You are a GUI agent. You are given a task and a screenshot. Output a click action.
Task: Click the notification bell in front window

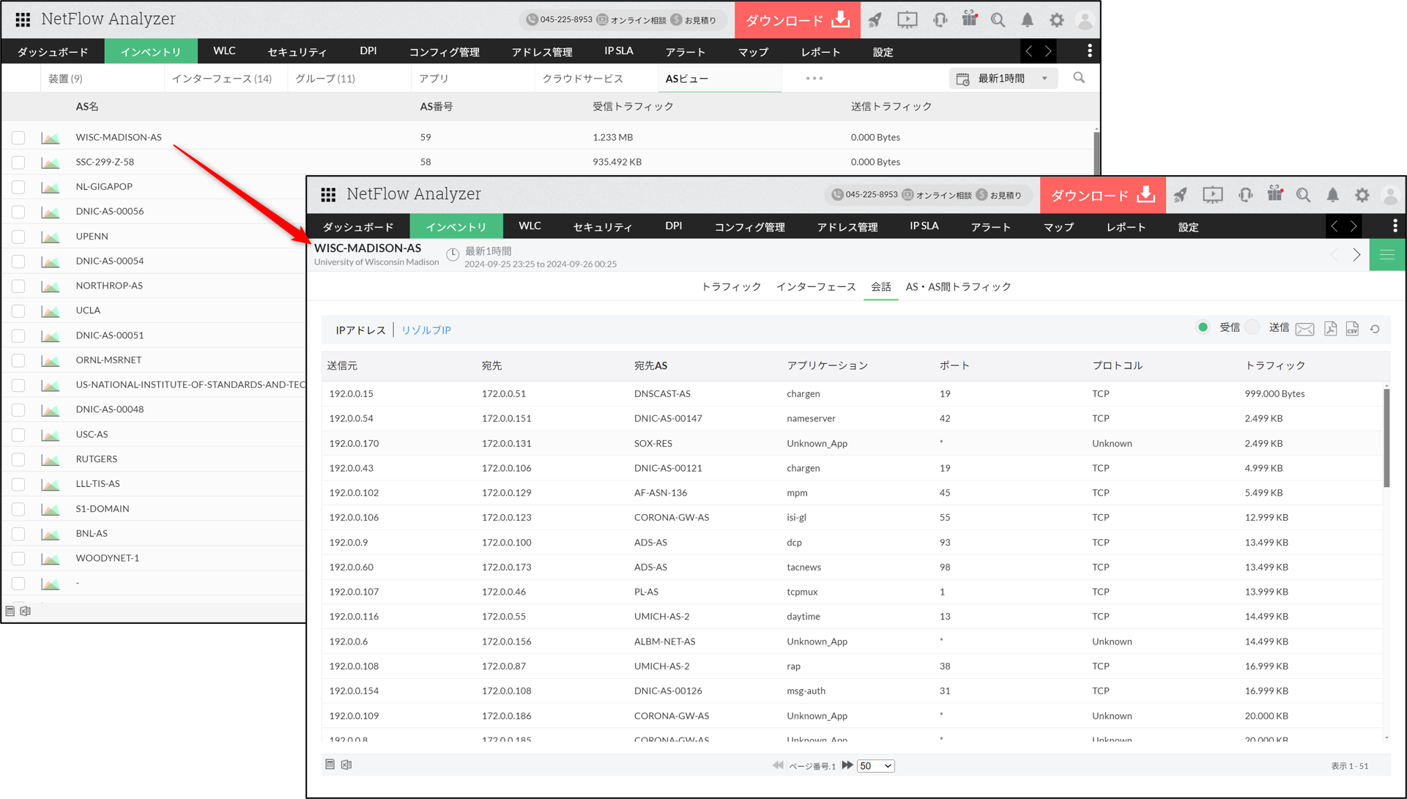tap(1332, 195)
